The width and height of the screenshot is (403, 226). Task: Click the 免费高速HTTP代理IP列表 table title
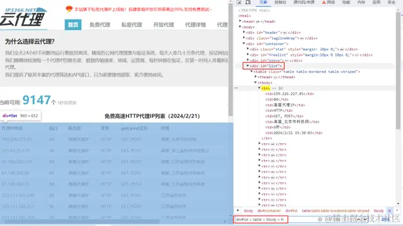point(152,116)
